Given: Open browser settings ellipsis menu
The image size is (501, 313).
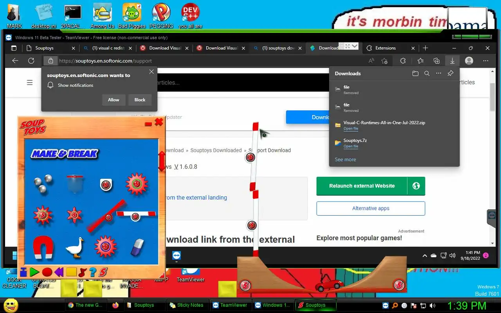Looking at the screenshot, I should [486, 61].
